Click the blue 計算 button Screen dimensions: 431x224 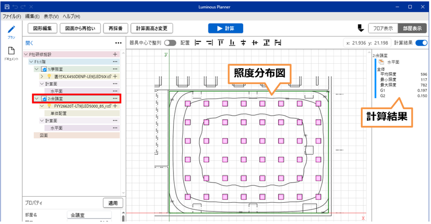tap(226, 28)
